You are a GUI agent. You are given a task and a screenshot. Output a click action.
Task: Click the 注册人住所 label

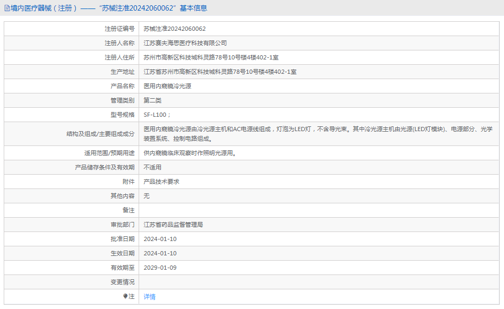coord(119,57)
